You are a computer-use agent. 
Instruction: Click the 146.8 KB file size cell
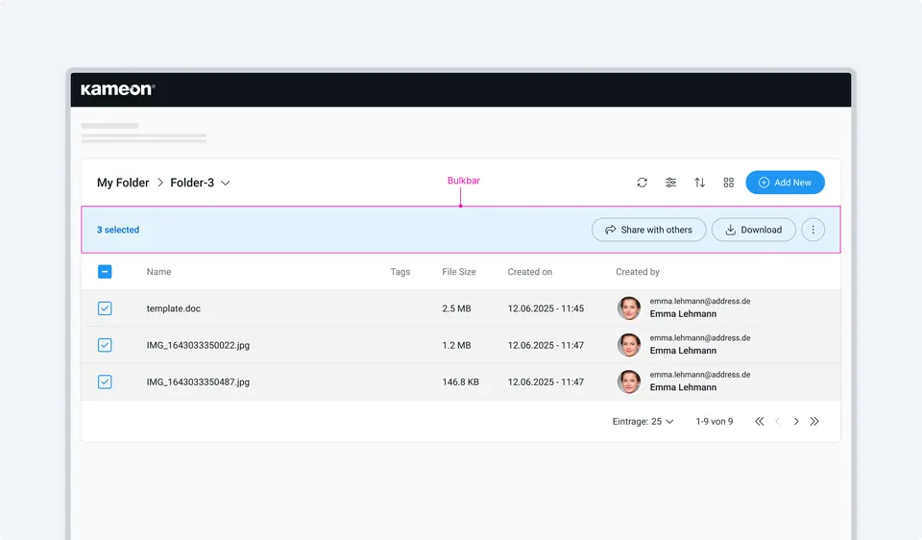[x=460, y=381]
